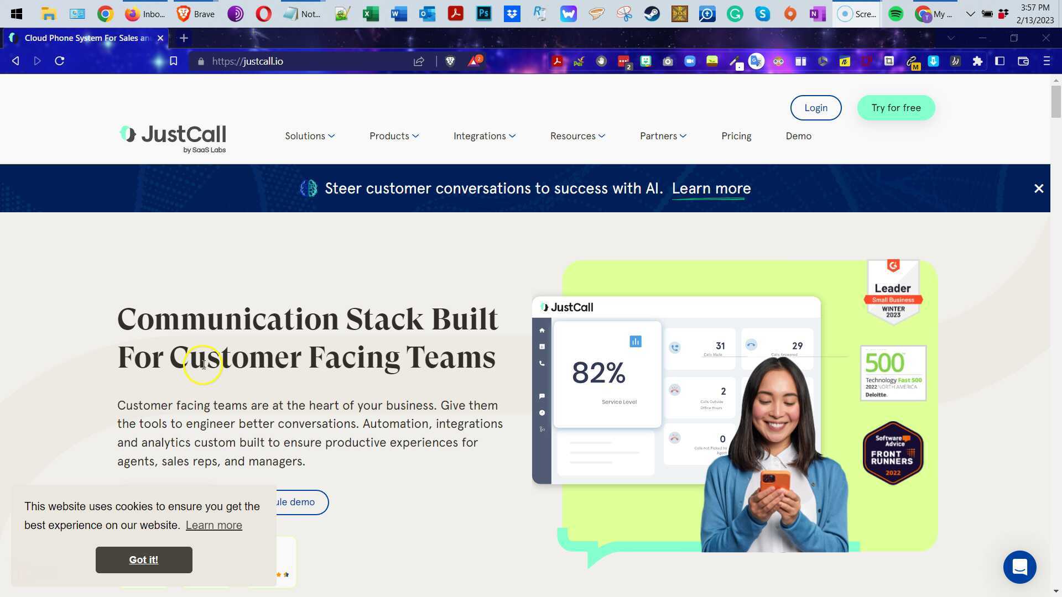Accept cookies with Got it! button
The image size is (1062, 597).
click(x=144, y=560)
